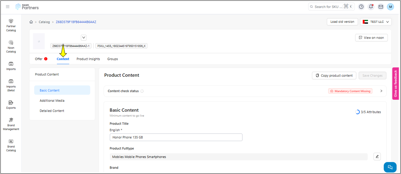Viewport: 401px width, 174px height.
Task: Open the Exports section
Action: pyautogui.click(x=11, y=104)
